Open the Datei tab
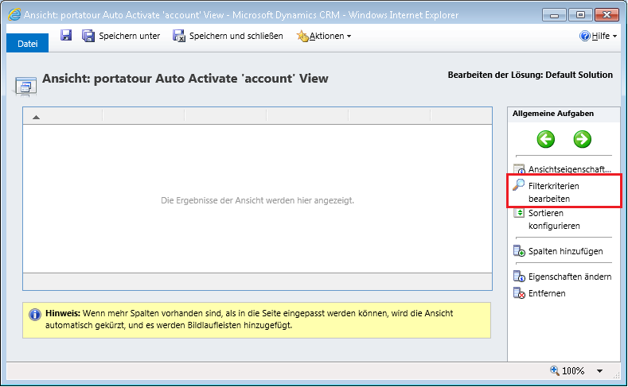The image size is (628, 387). coord(27,43)
